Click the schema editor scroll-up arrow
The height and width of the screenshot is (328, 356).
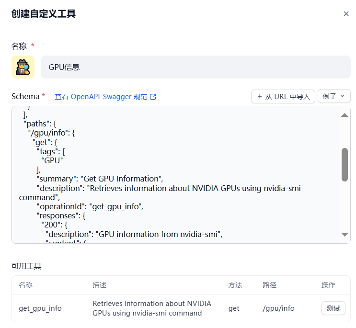(x=345, y=115)
